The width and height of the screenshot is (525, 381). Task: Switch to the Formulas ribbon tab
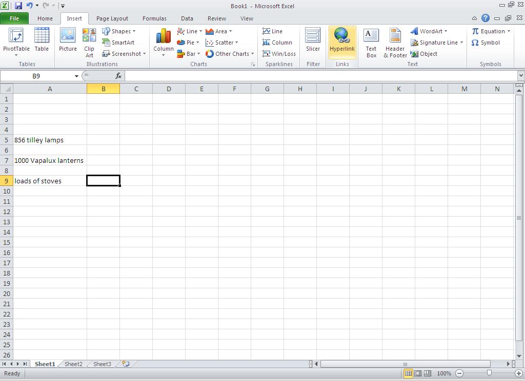coord(154,18)
